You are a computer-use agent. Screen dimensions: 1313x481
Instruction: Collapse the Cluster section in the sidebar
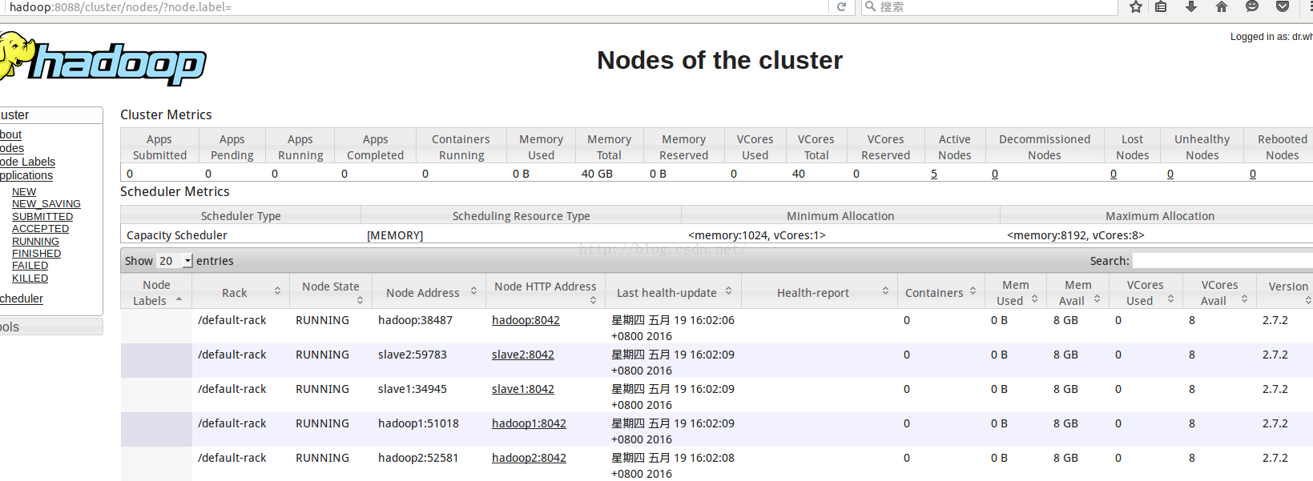51,115
